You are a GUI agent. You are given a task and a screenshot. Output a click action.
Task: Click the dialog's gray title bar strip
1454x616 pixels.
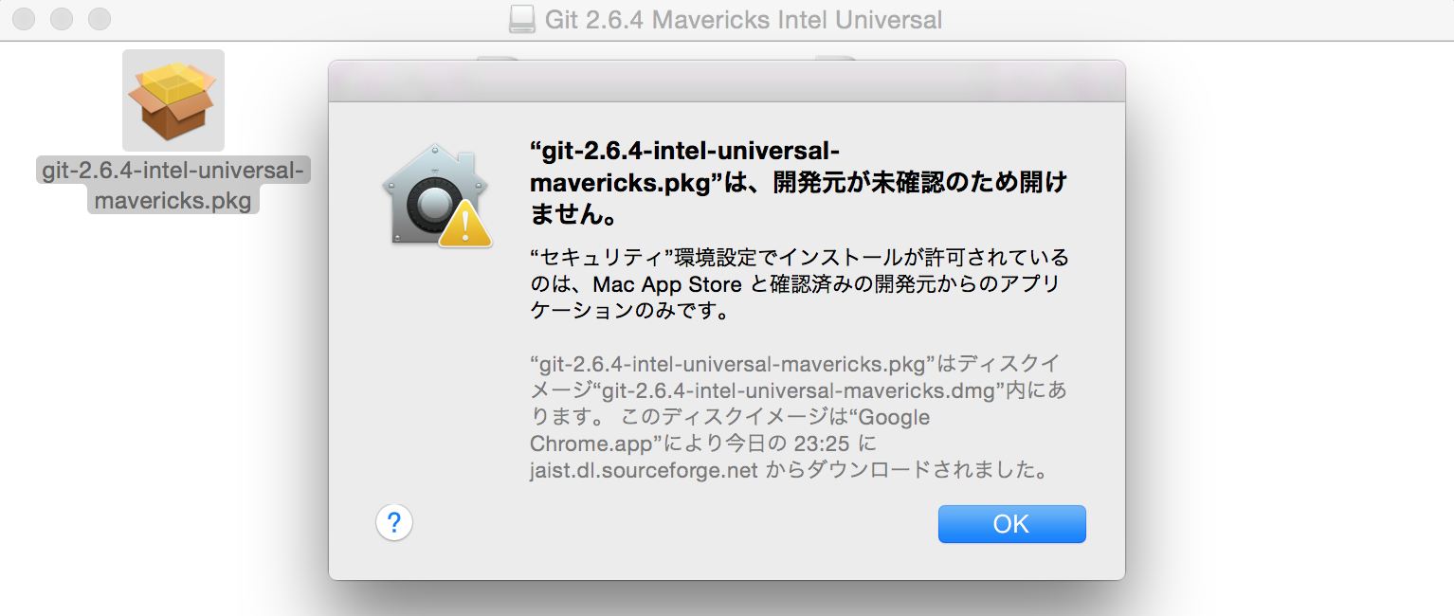[x=726, y=81]
